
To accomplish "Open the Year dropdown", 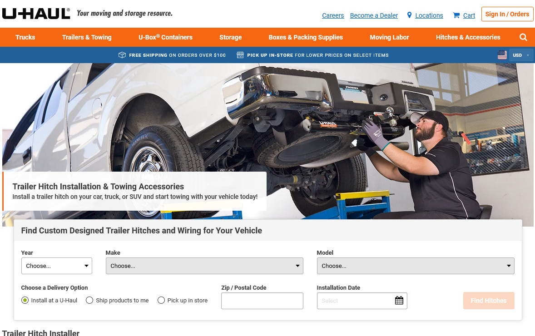I will 57,266.
